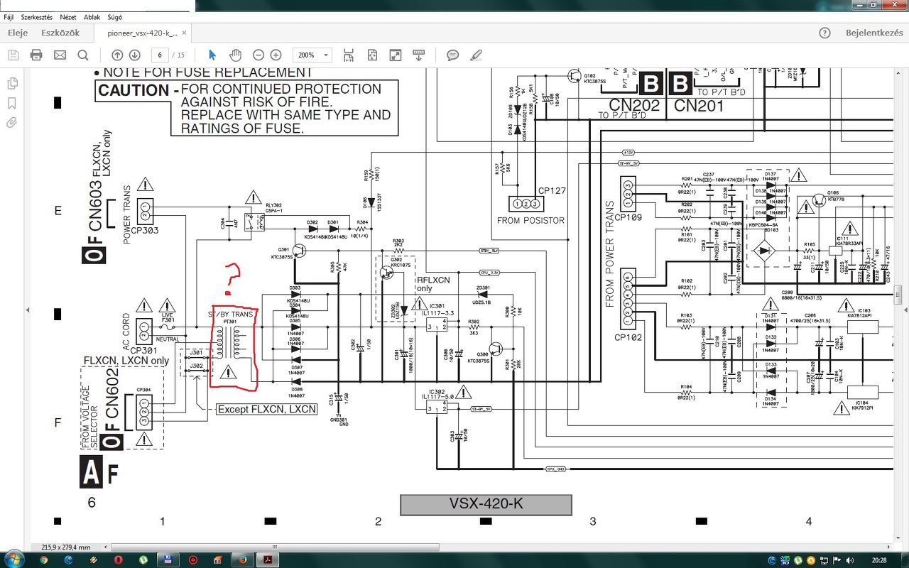Click the system tray volume speaker icon
Image resolution: width=909 pixels, height=568 pixels.
pos(850,559)
